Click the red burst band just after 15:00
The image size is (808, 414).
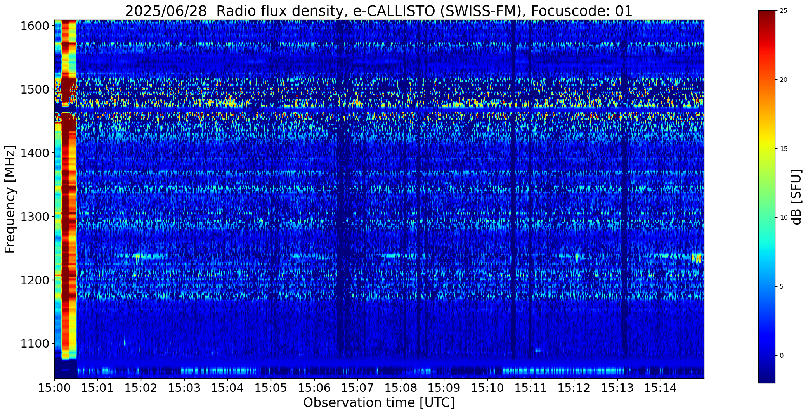[65, 189]
